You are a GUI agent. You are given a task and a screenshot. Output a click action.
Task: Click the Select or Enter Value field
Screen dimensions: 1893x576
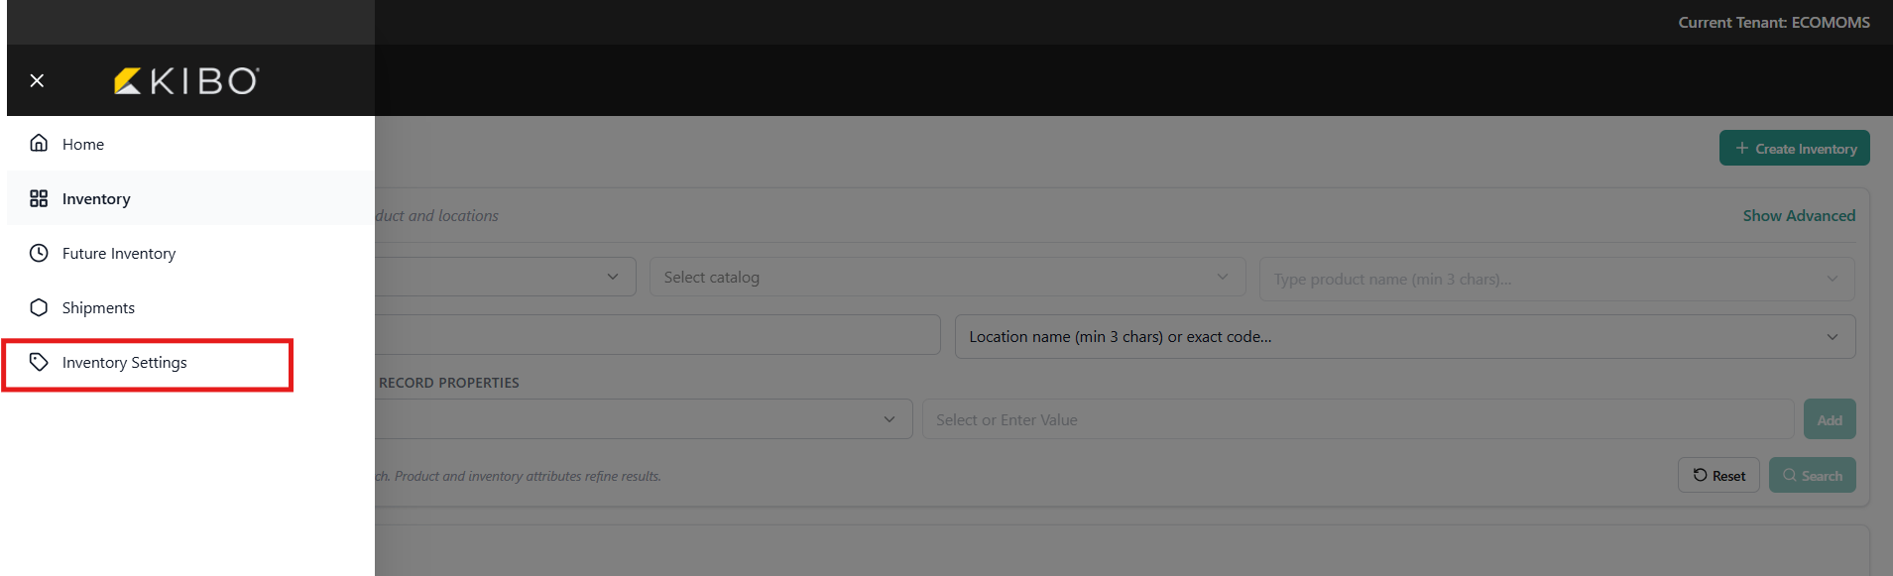(1358, 419)
